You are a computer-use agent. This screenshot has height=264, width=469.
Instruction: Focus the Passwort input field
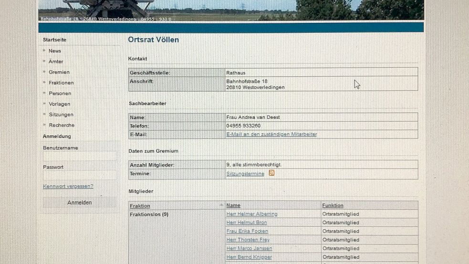[80, 175]
